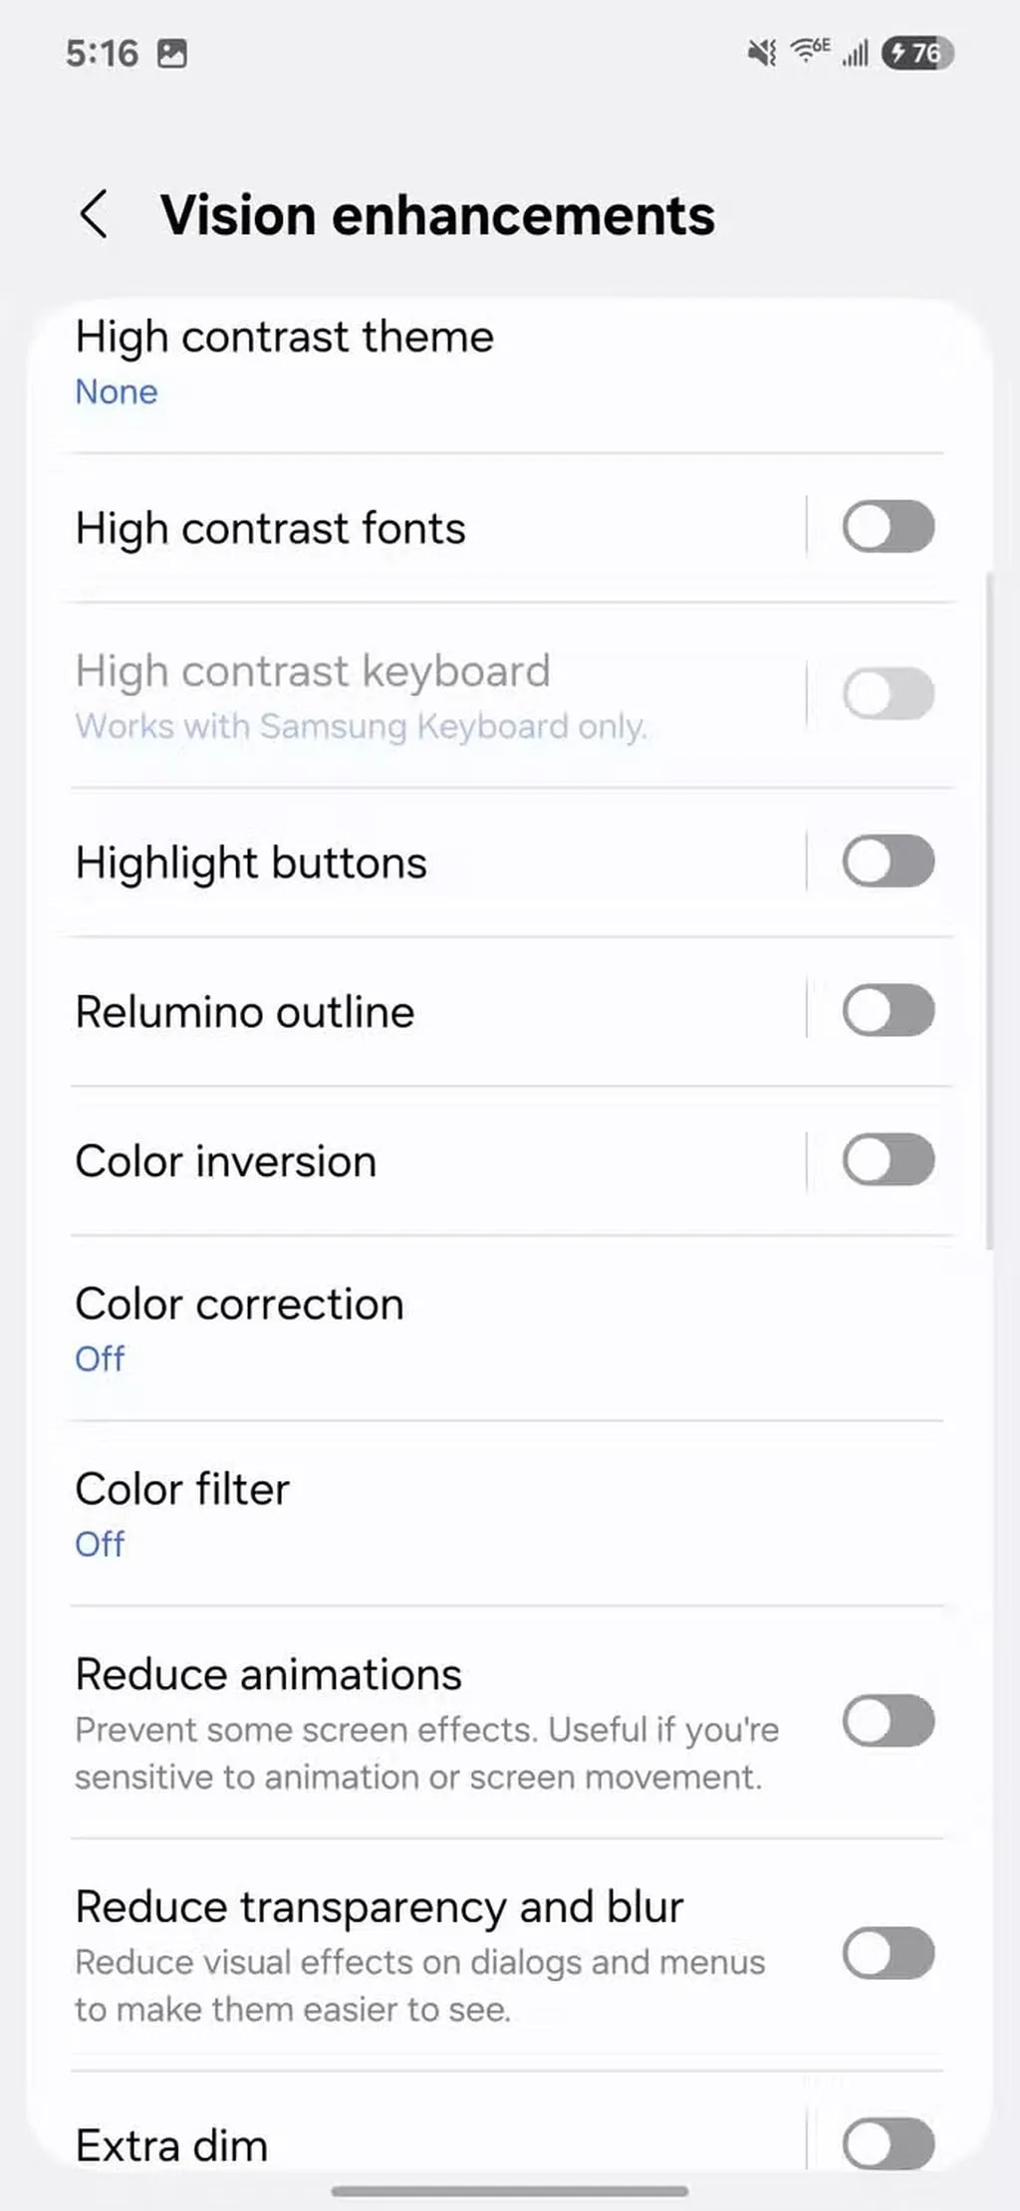The image size is (1020, 2211).
Task: Enable the High contrast fonts toggle
Action: click(x=888, y=527)
